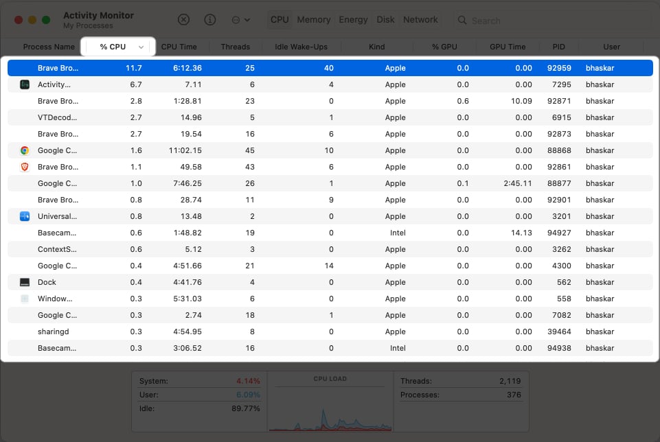The image size is (660, 442).
Task: Switch to the Energy tab
Action: [x=353, y=20]
